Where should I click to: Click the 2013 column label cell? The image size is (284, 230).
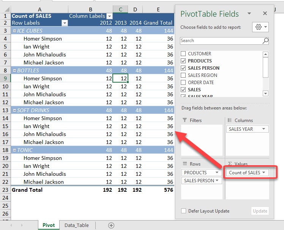tap(120, 23)
